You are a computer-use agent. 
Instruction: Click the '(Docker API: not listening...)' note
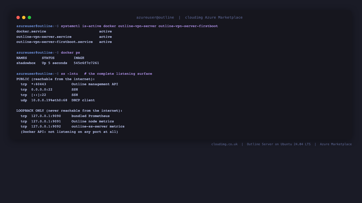click(x=69, y=132)
